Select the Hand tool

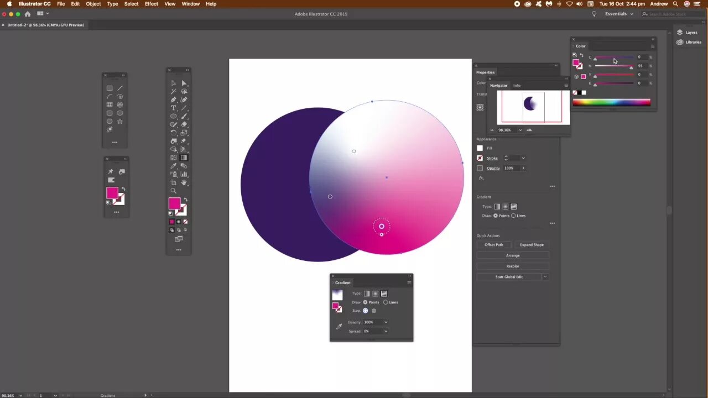point(184,182)
